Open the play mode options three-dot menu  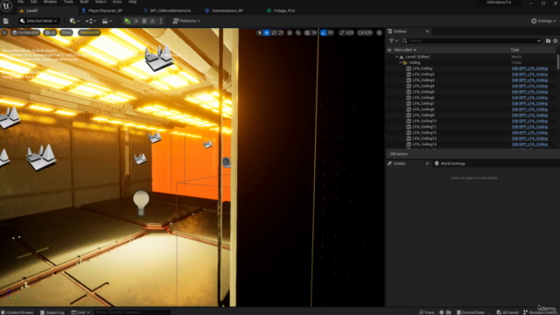(161, 21)
